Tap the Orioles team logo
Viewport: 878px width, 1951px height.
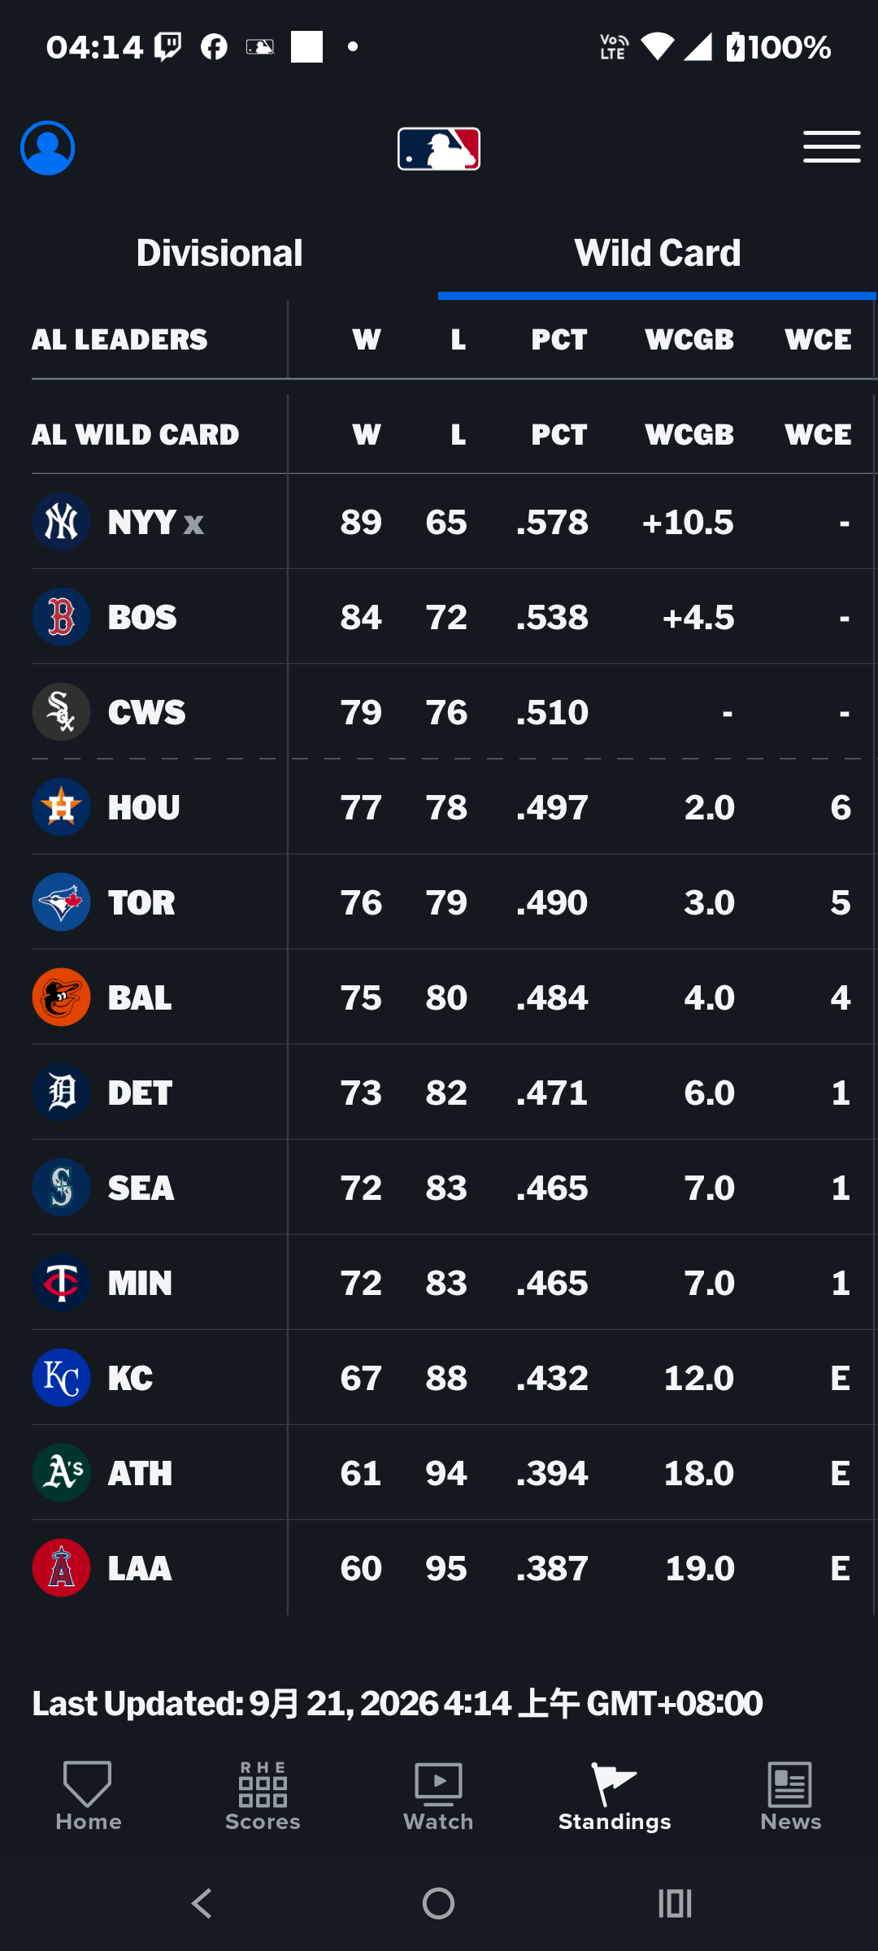(x=61, y=997)
